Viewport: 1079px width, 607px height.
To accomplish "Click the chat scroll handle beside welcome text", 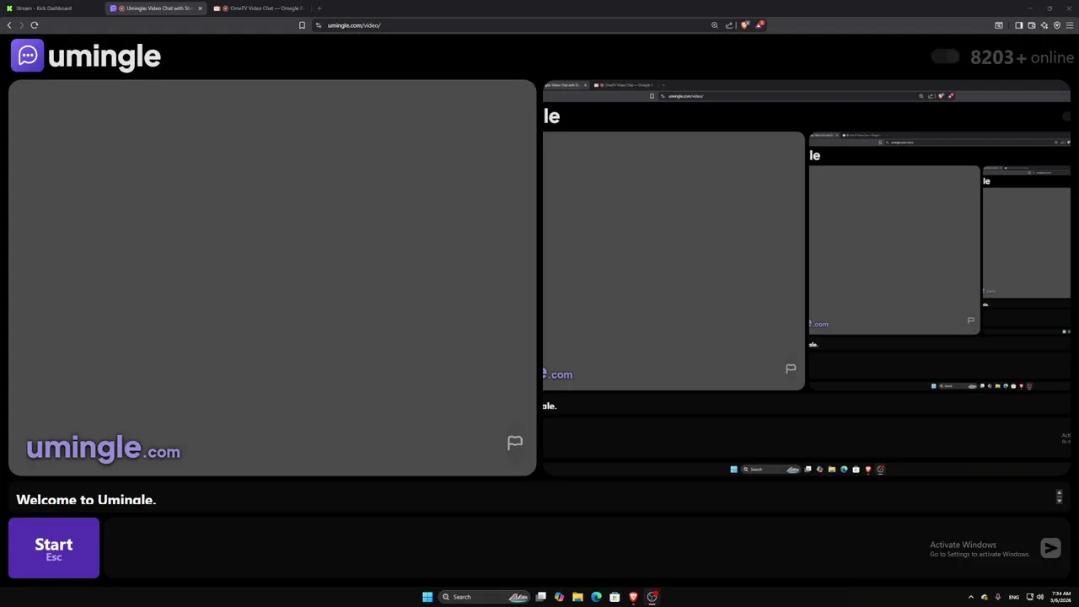I will coord(1059,497).
